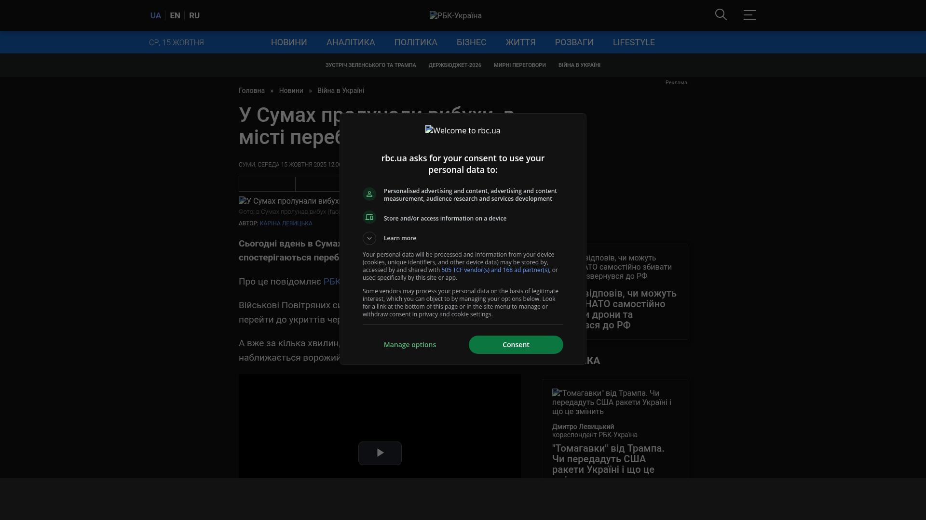Click the Новини breadcrumb link
The height and width of the screenshot is (520, 926).
(291, 91)
